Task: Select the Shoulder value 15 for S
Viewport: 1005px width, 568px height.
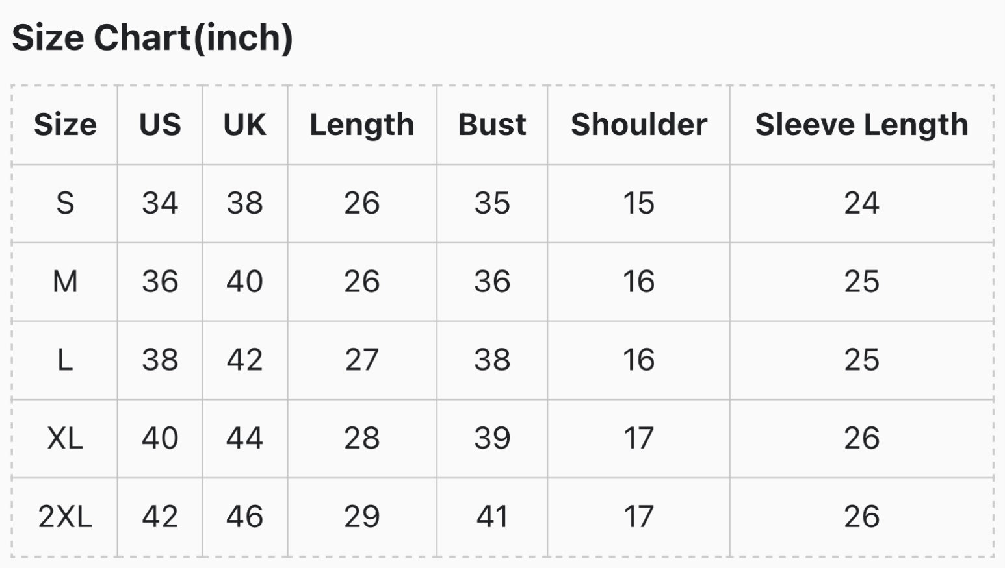Action: click(639, 203)
